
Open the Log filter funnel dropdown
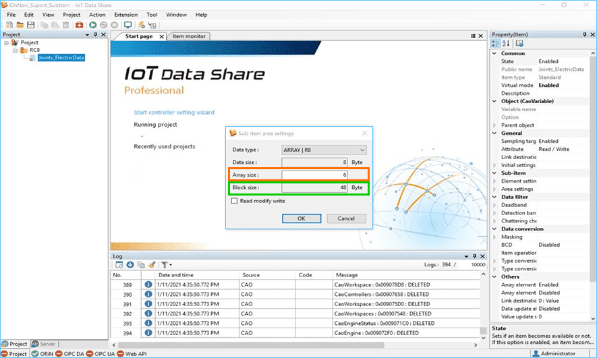(x=167, y=265)
